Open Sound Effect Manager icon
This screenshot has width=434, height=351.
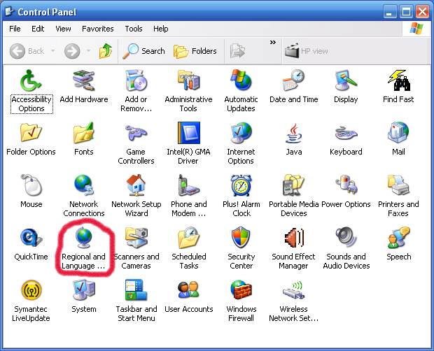point(293,238)
